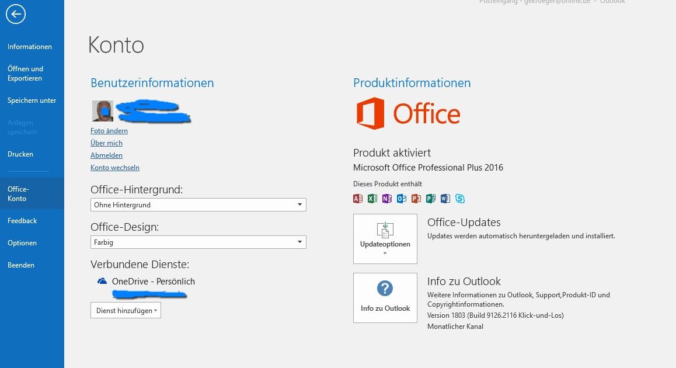Click the Produktinformationen heading
Viewport: 676px width, 368px height.
pos(412,83)
